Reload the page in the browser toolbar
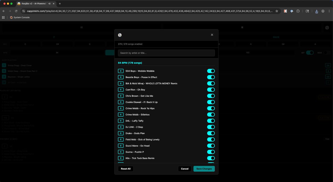The image size is (333, 182). (x=16, y=11)
